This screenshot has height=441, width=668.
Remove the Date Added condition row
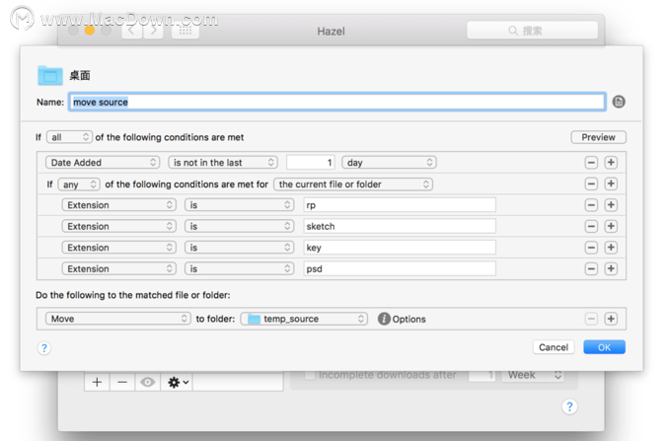[x=591, y=163]
